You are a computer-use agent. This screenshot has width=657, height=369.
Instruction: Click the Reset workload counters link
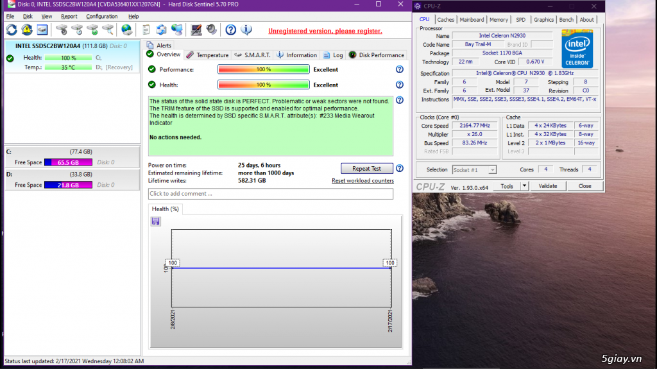pos(363,181)
